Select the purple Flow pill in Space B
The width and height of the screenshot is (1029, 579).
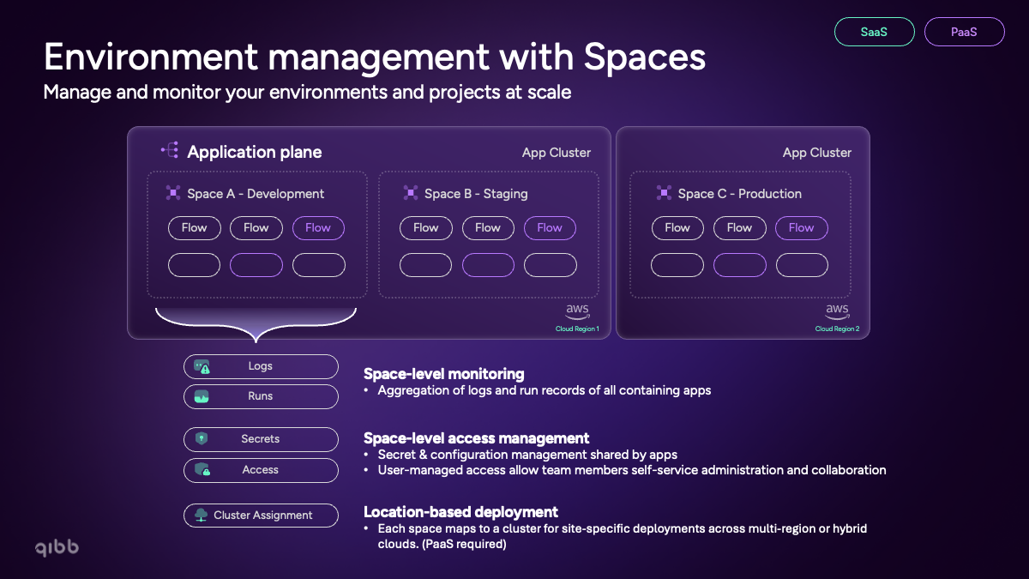click(x=550, y=227)
